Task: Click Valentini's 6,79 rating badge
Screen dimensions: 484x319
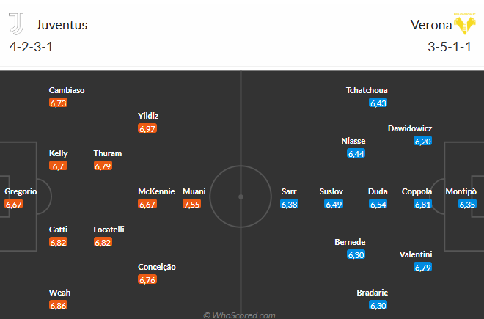Action: coord(422,267)
